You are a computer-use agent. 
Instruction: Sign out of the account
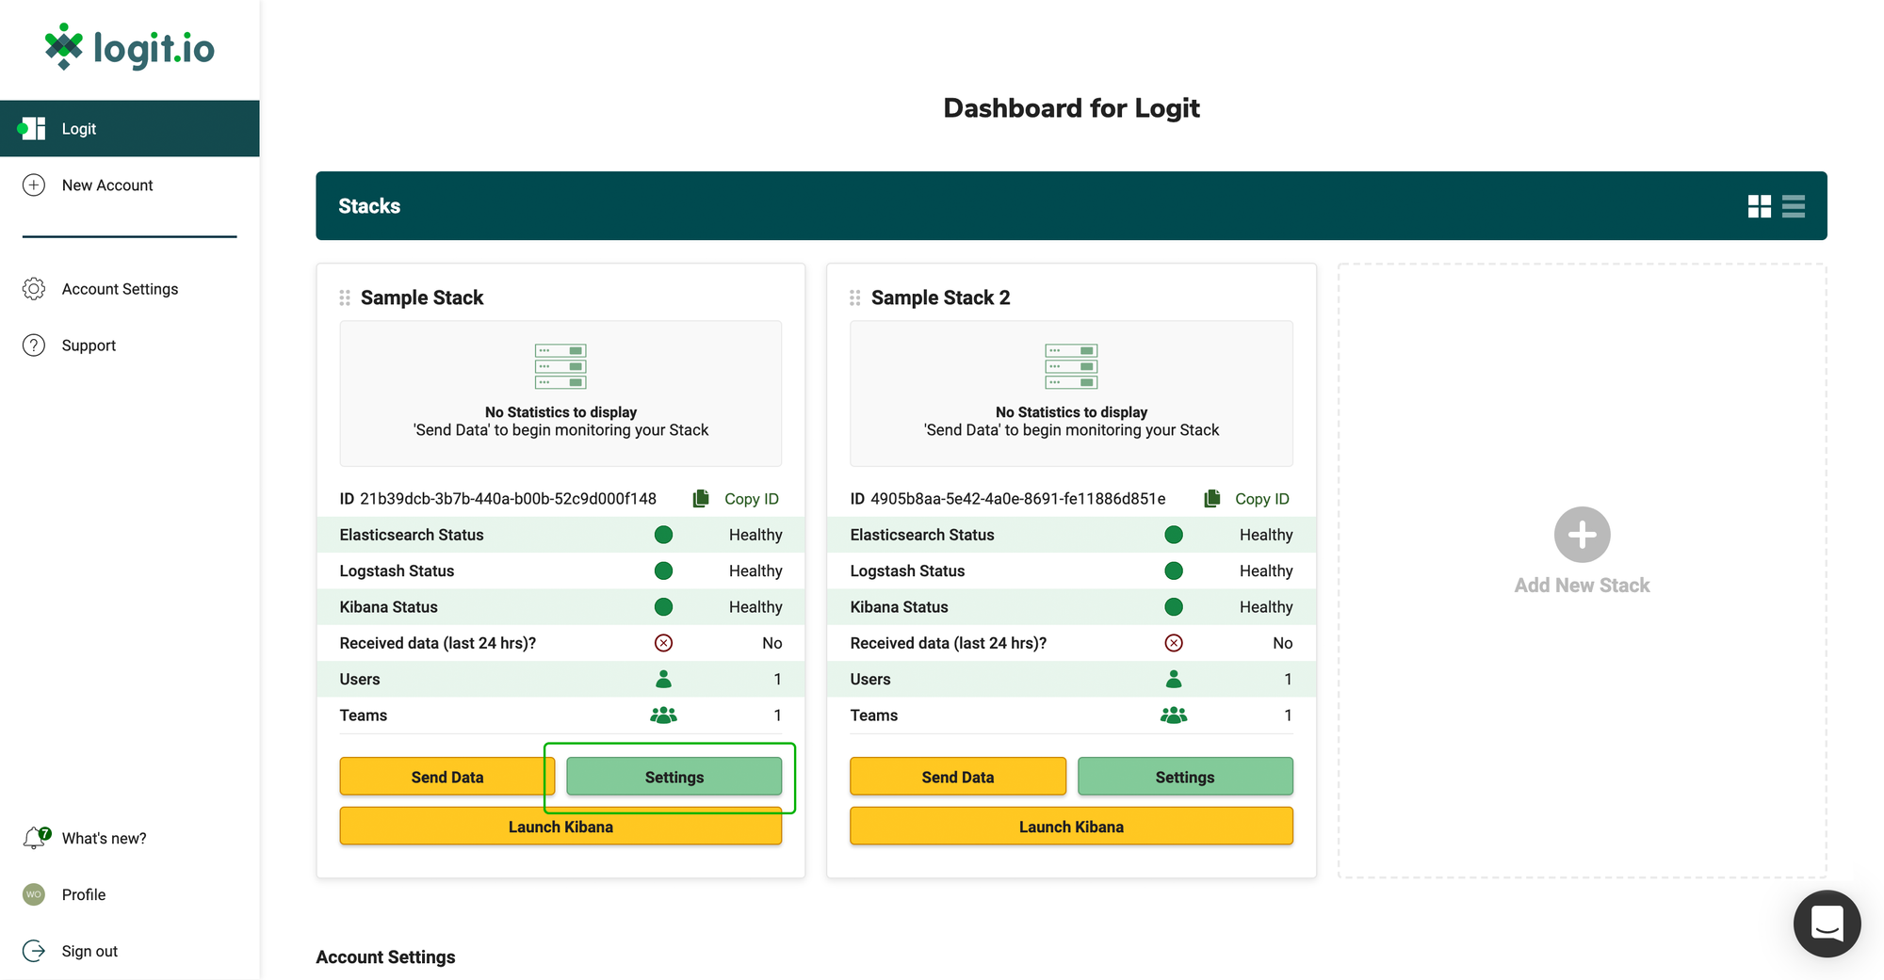[x=89, y=951]
